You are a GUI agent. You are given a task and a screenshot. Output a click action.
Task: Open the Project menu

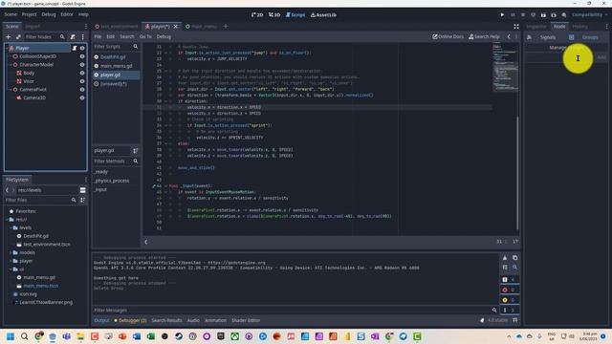click(x=29, y=14)
